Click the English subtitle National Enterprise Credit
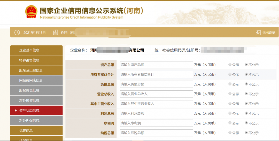 81,17
